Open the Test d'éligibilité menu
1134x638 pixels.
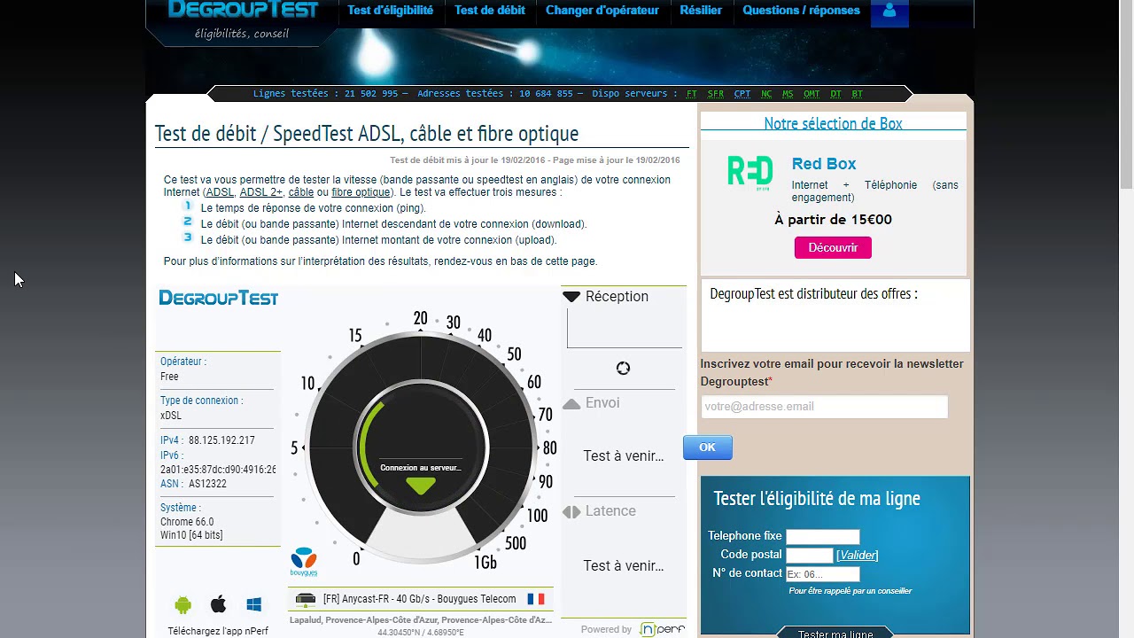(x=391, y=11)
